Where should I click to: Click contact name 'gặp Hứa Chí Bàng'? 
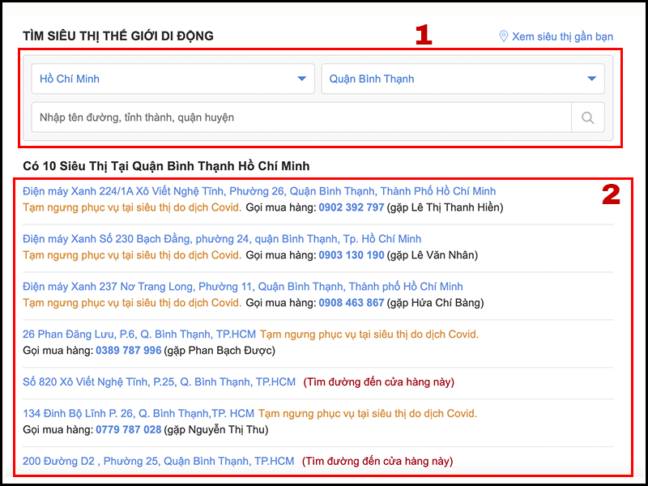point(436,302)
